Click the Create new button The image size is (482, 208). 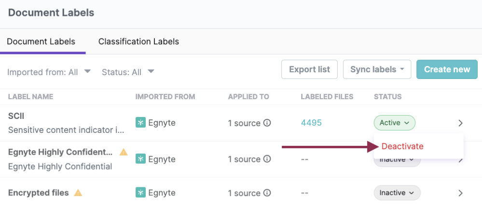[447, 69]
